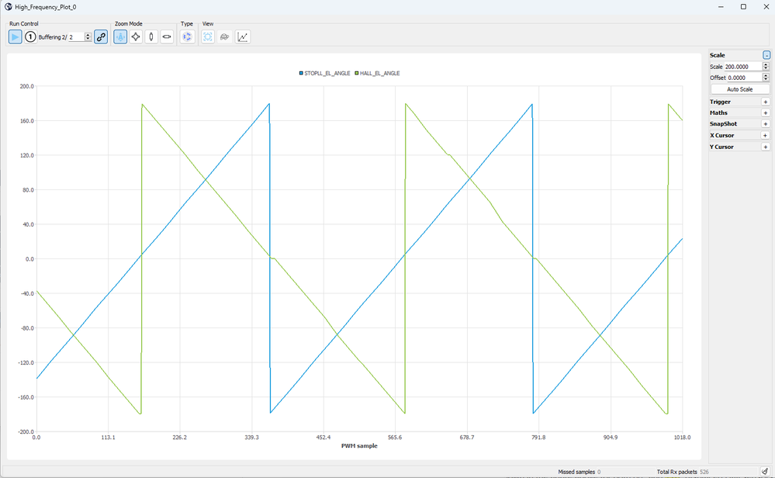Select the vertical zoom mode icon
The image size is (775, 478).
[x=151, y=36]
